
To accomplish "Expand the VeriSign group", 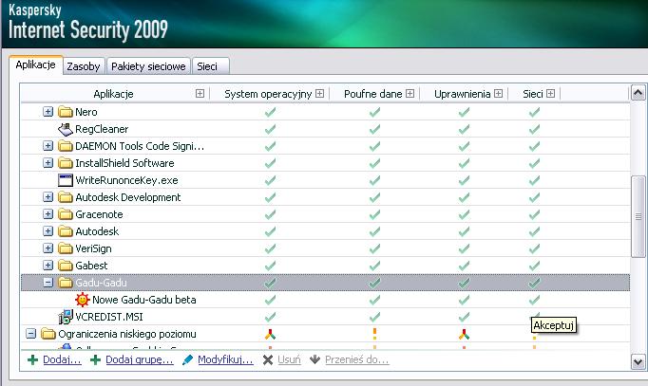I will [48, 248].
